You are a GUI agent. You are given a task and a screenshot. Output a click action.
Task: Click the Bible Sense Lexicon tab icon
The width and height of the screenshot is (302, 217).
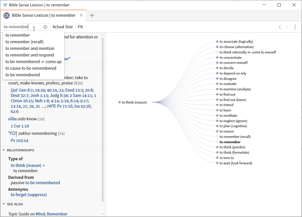click(7, 15)
